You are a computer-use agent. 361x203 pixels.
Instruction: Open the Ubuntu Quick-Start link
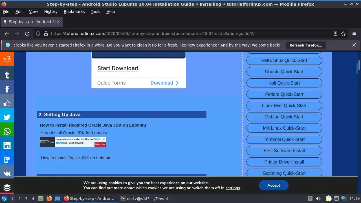pos(284,72)
